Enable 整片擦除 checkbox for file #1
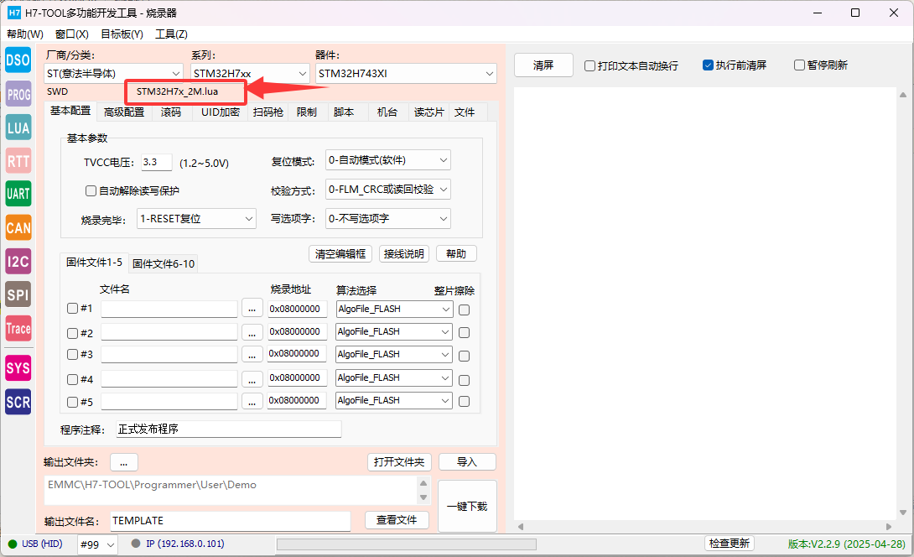The image size is (914, 557). pos(464,310)
